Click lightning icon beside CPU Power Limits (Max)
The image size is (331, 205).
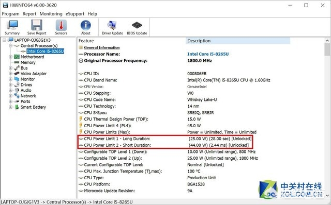(x=81, y=132)
